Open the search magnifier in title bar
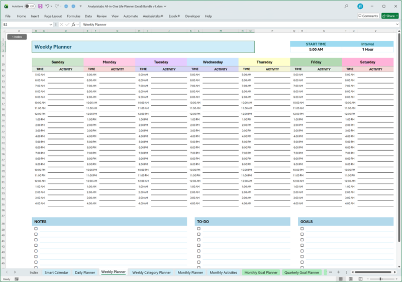This screenshot has height=282, width=402. pos(347,6)
